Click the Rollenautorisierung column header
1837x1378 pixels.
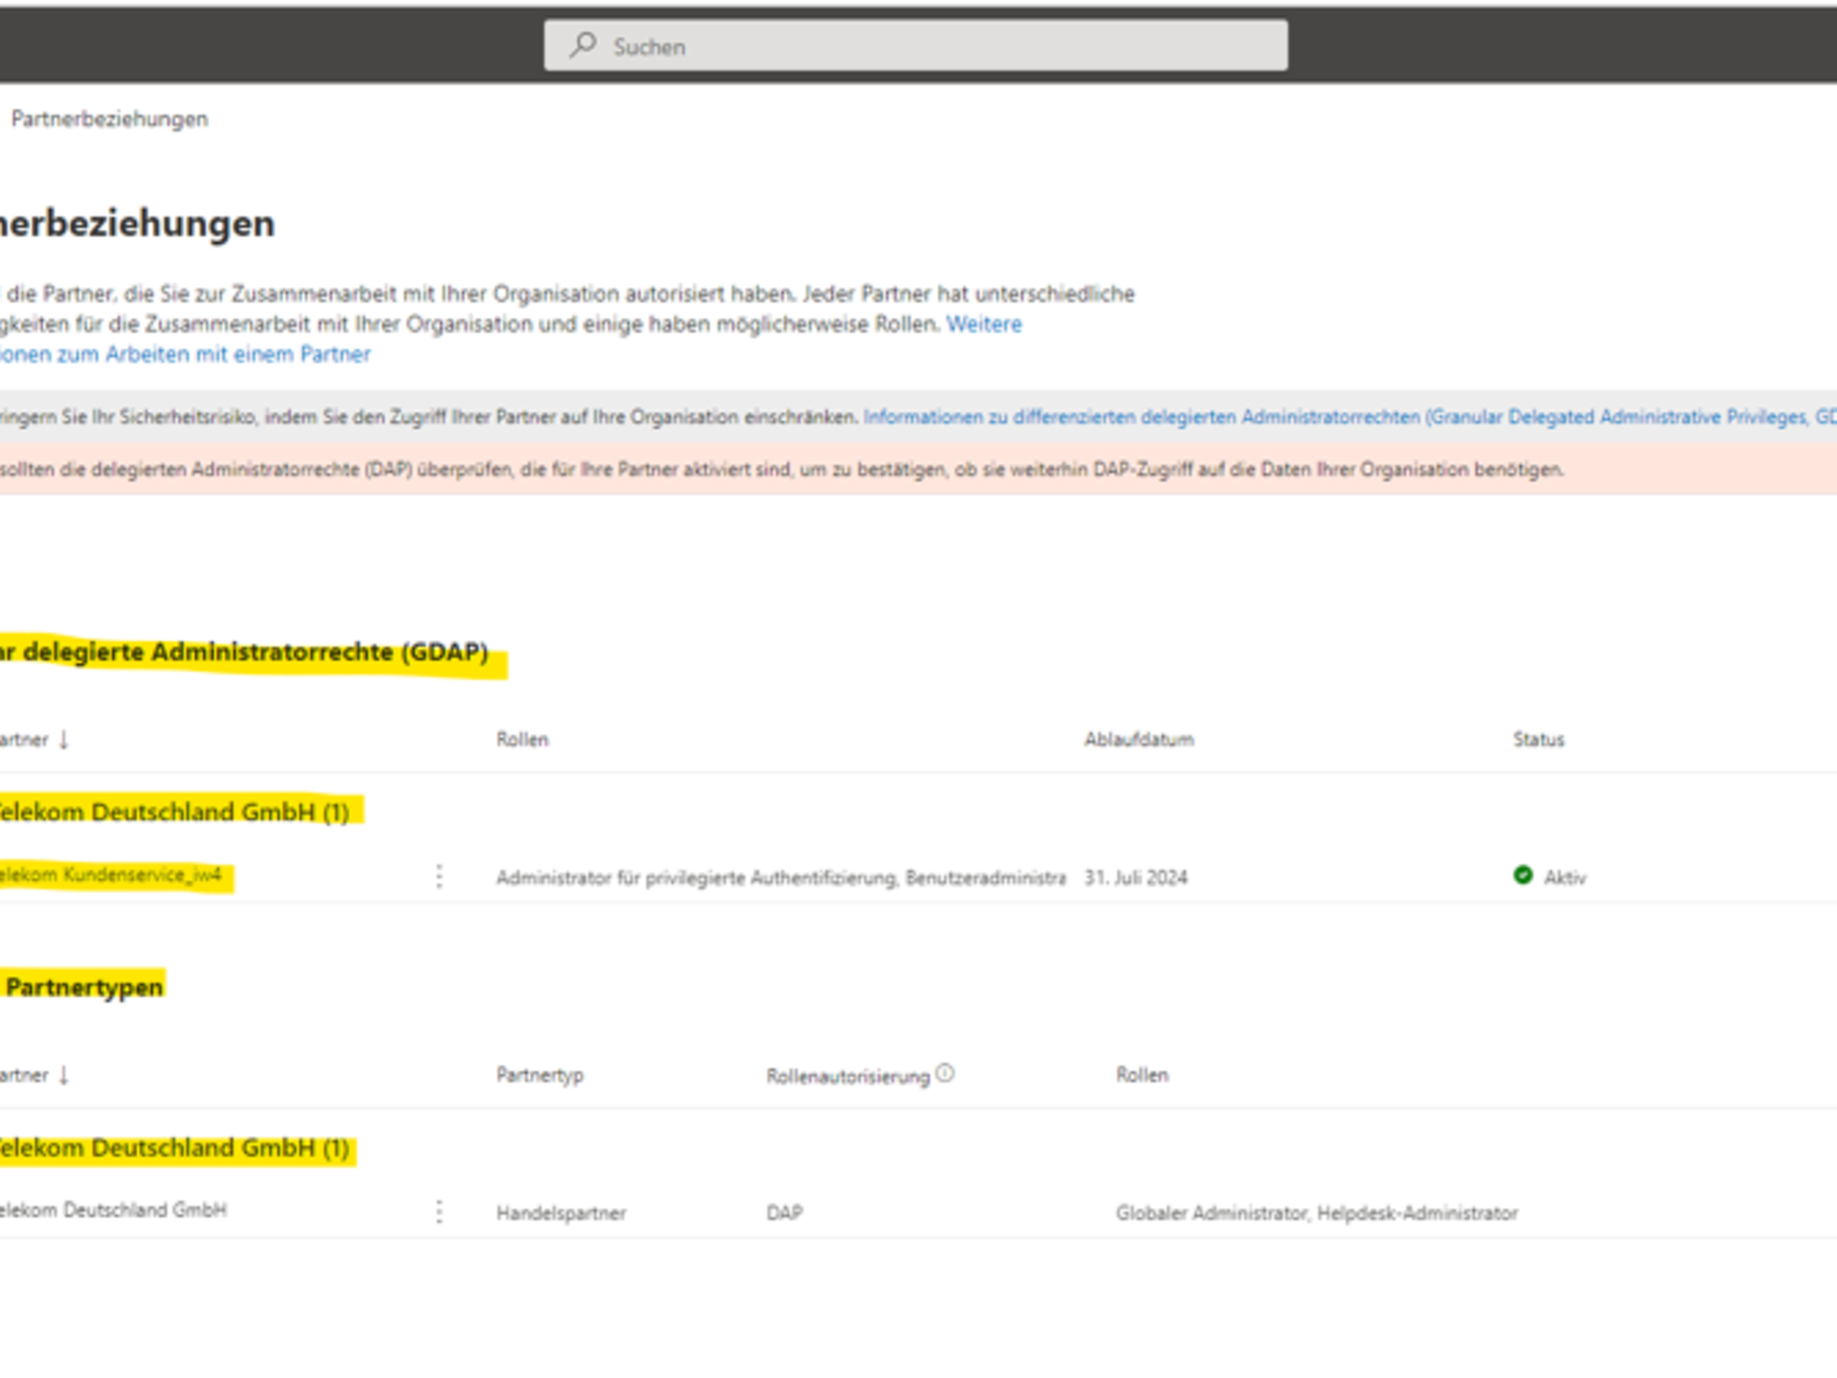pyautogui.click(x=848, y=1077)
